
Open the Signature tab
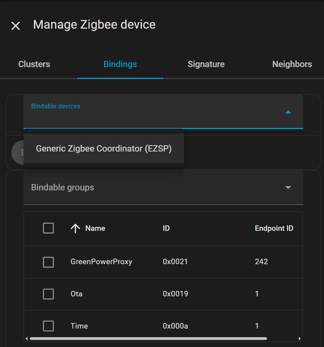[x=206, y=64]
